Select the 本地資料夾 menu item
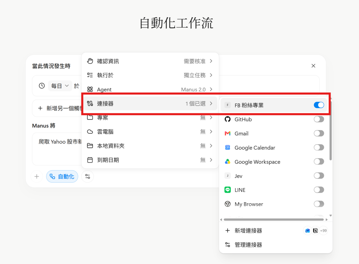 [x=150, y=146]
